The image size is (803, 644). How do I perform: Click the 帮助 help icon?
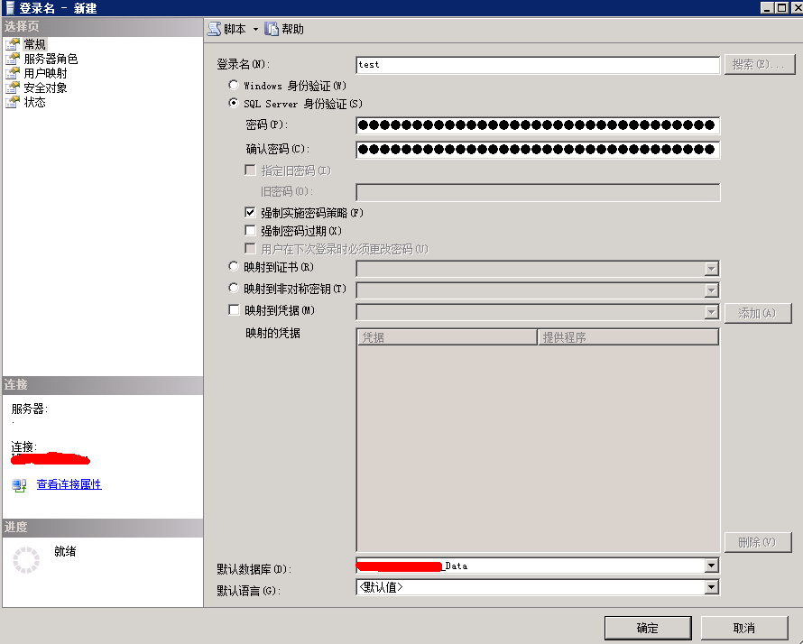pyautogui.click(x=272, y=29)
